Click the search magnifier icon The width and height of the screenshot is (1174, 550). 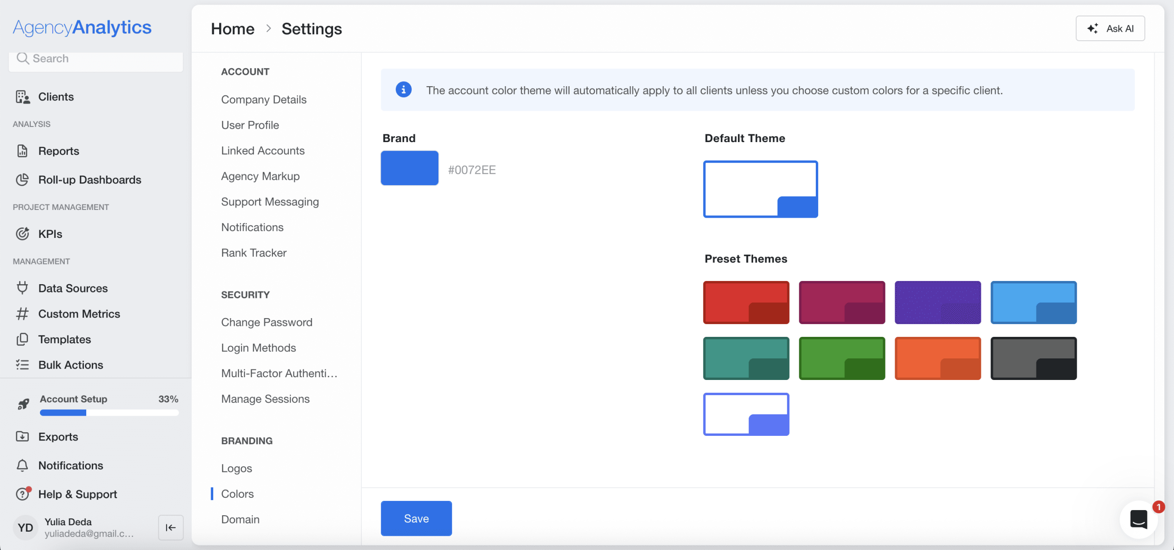[22, 58]
